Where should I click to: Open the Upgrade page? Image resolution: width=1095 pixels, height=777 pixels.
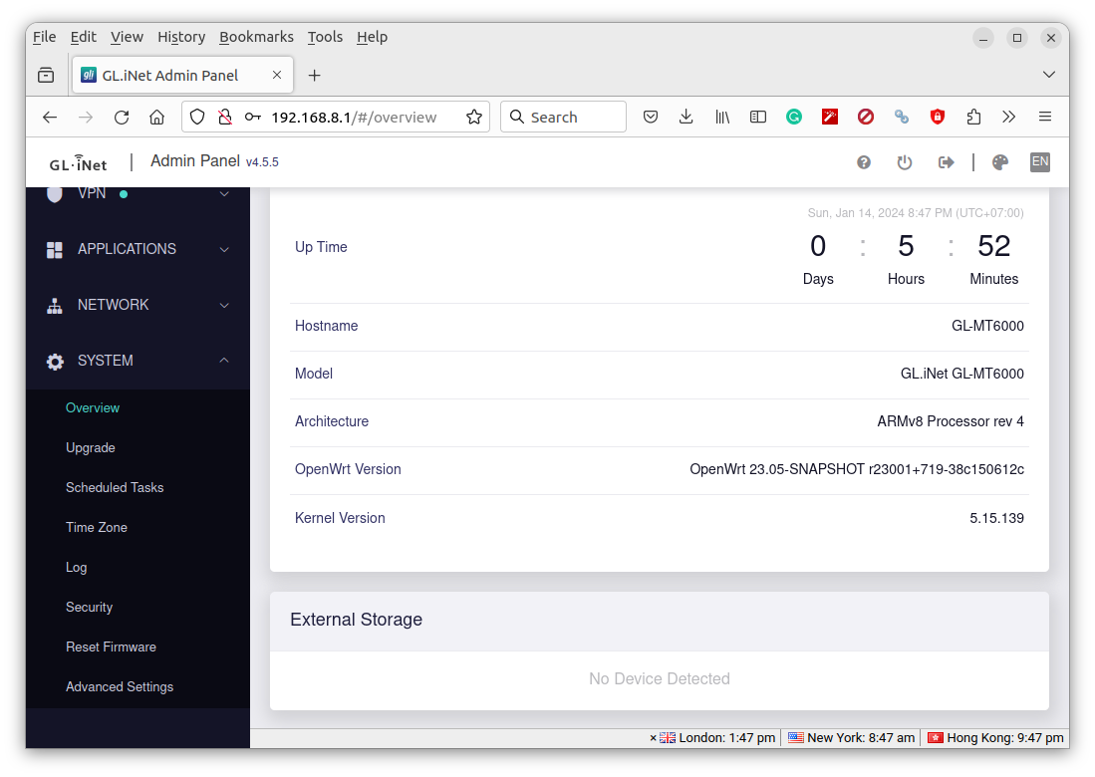pos(90,447)
